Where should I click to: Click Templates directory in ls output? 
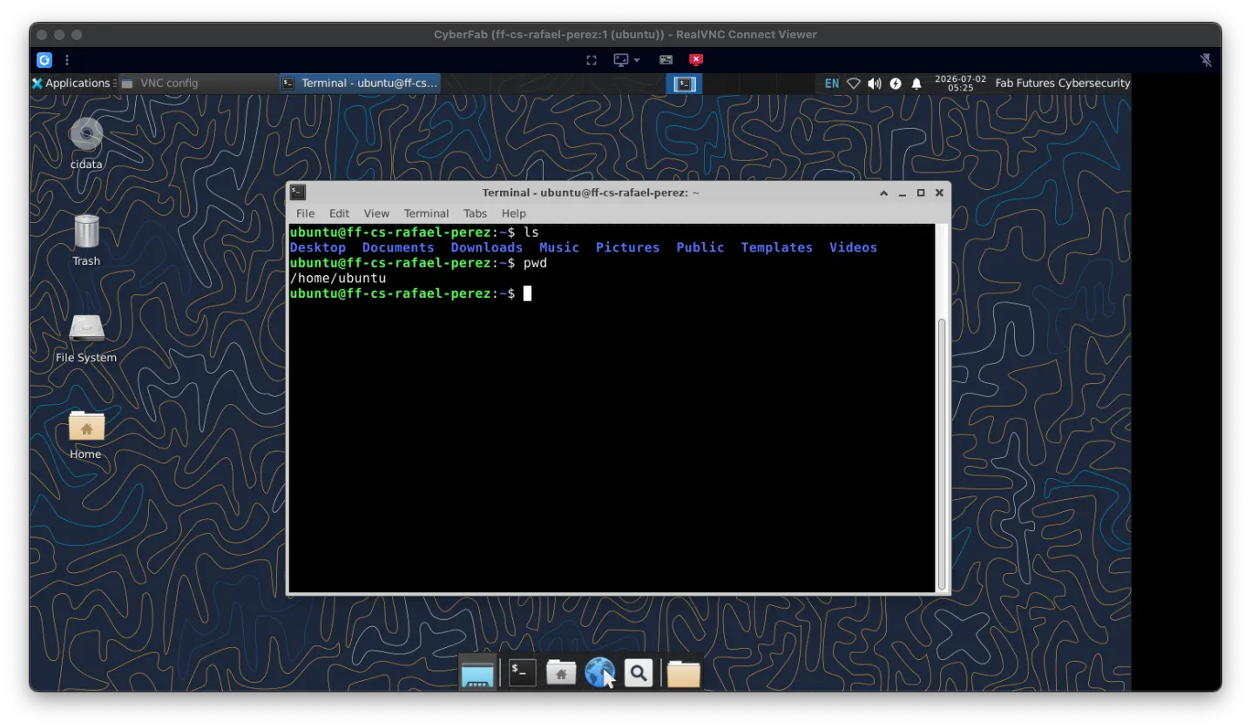pyautogui.click(x=777, y=247)
